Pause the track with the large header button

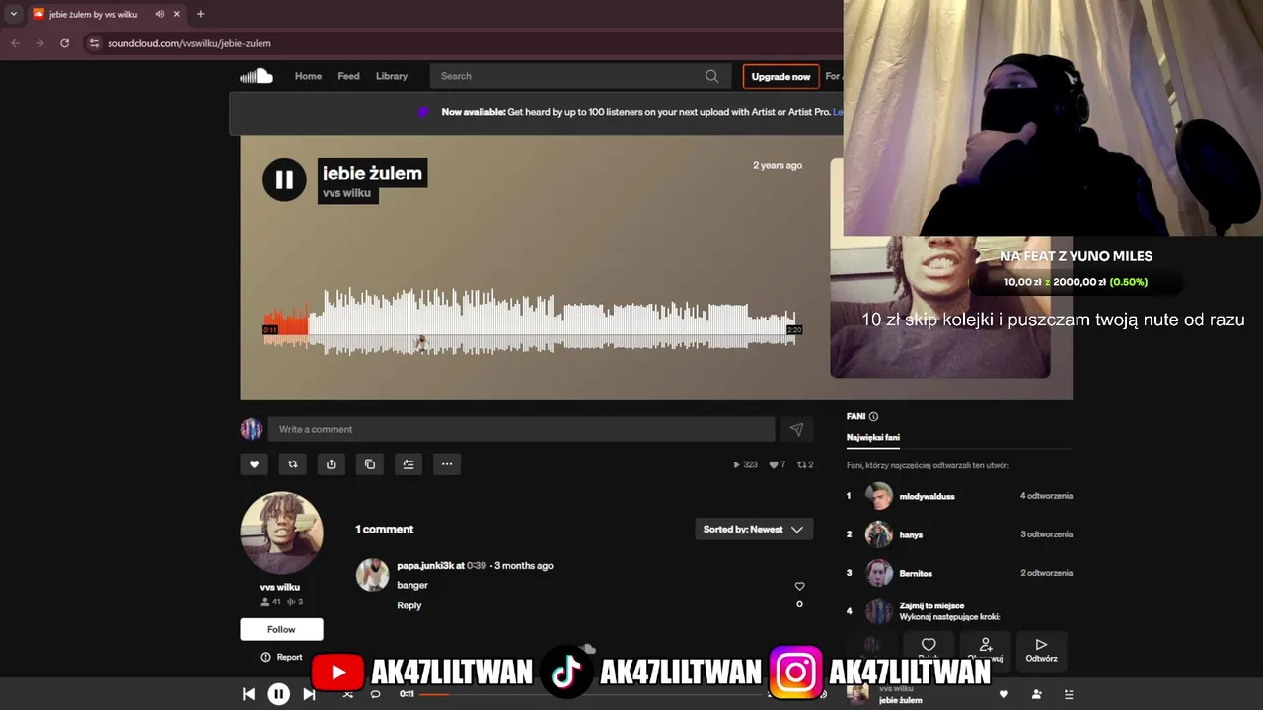284,179
